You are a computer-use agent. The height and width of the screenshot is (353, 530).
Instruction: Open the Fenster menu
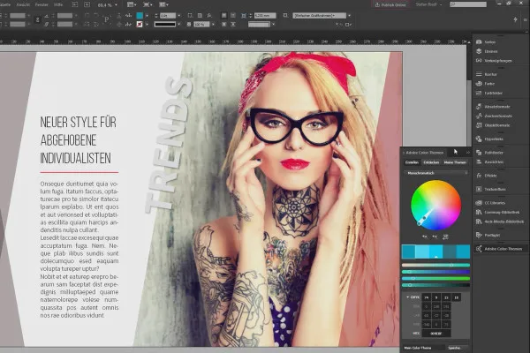[42, 4]
